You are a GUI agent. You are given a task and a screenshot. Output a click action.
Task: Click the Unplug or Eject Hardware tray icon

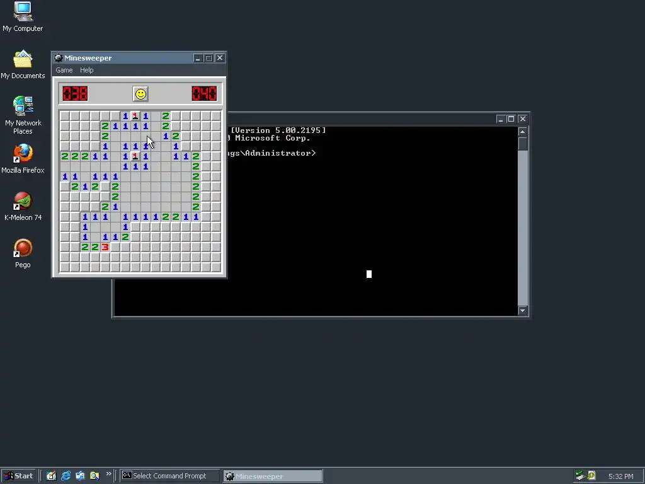tap(580, 476)
